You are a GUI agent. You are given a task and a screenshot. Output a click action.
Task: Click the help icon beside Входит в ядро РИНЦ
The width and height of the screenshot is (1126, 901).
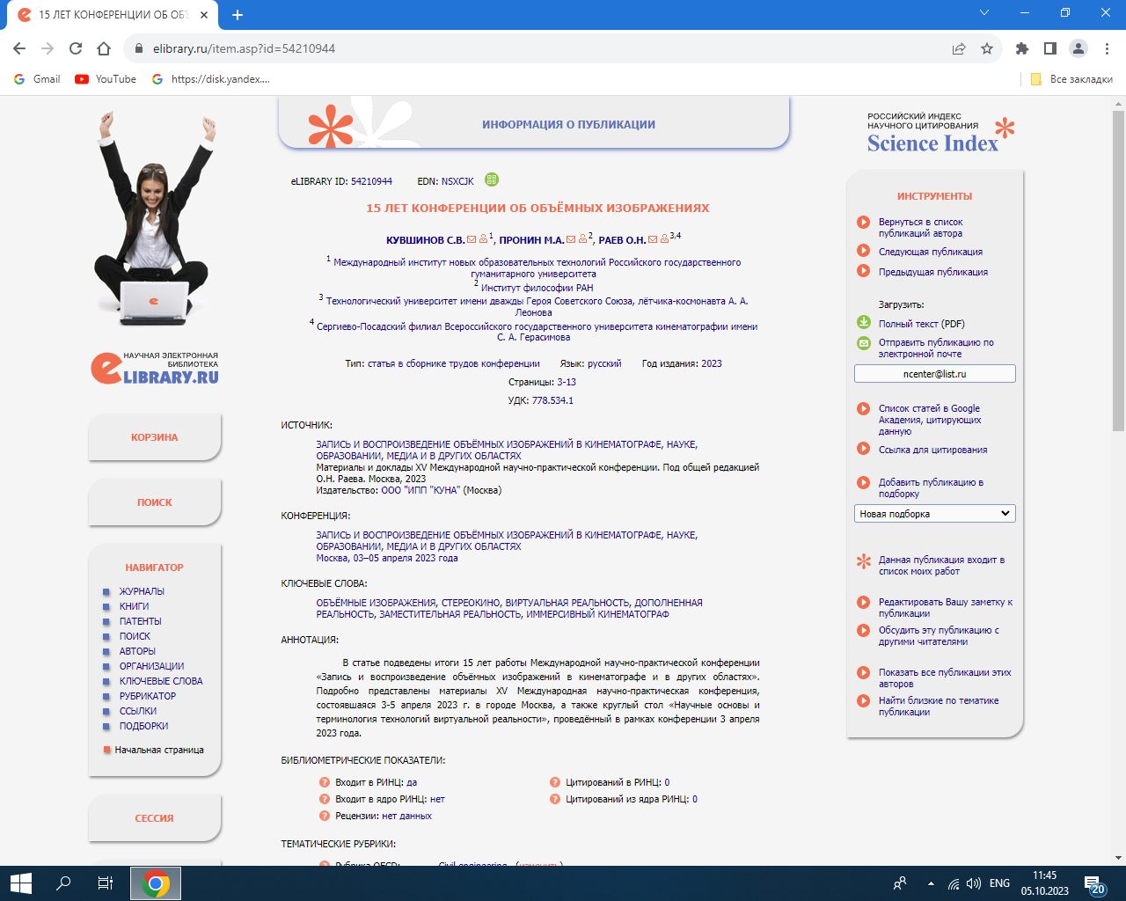325,799
